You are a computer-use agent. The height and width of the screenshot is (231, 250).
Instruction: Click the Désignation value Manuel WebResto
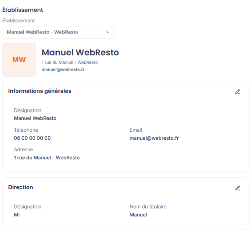[35, 118]
